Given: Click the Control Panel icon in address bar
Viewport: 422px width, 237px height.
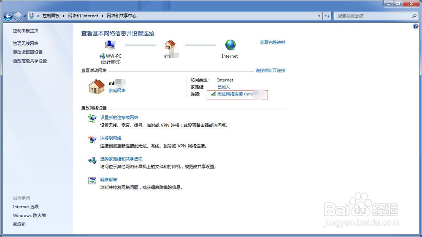Looking at the screenshot, I should [32, 16].
